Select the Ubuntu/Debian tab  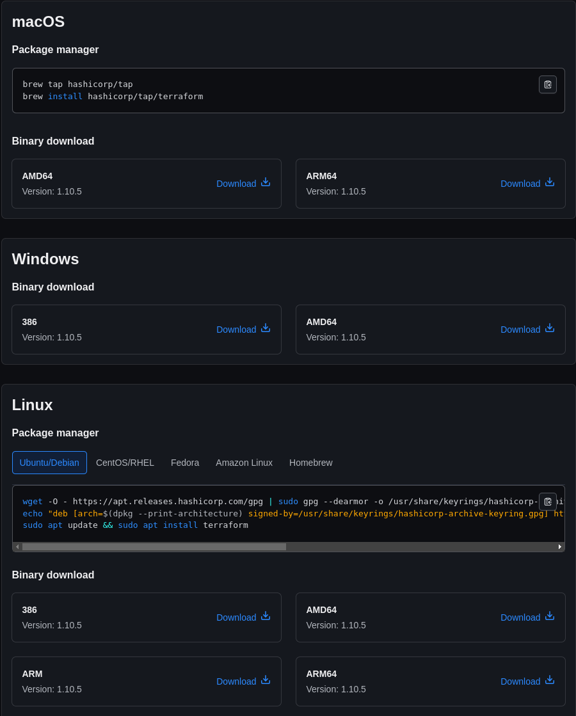(49, 463)
